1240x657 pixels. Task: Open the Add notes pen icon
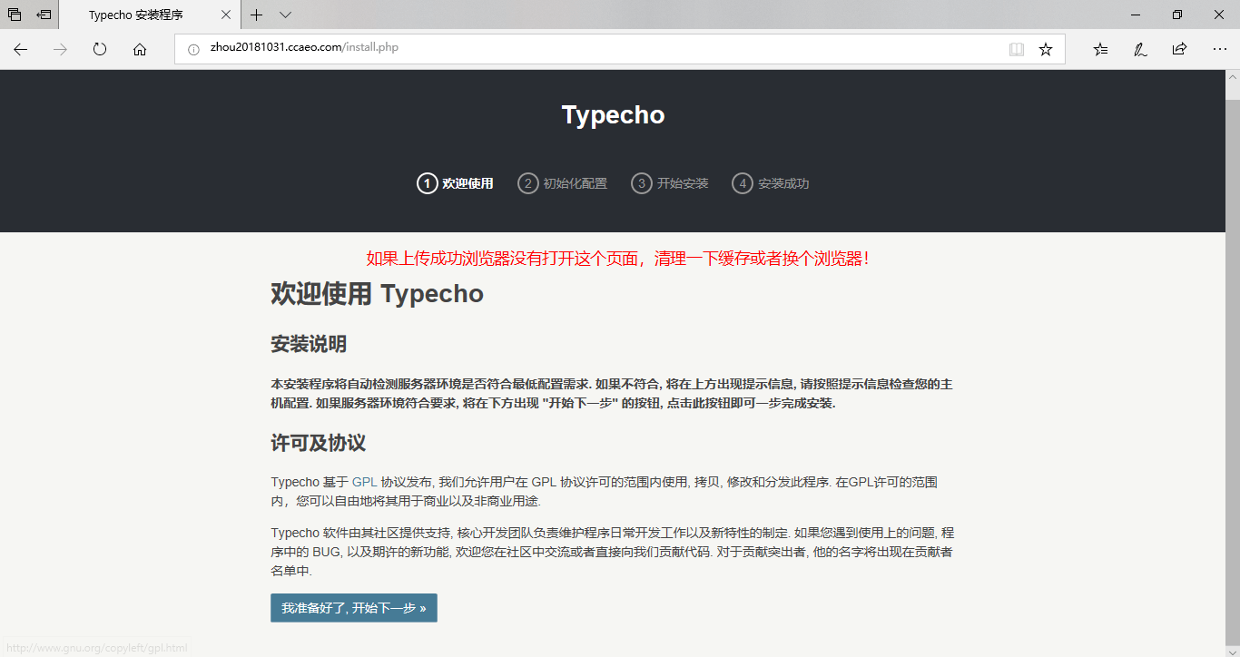tap(1140, 49)
